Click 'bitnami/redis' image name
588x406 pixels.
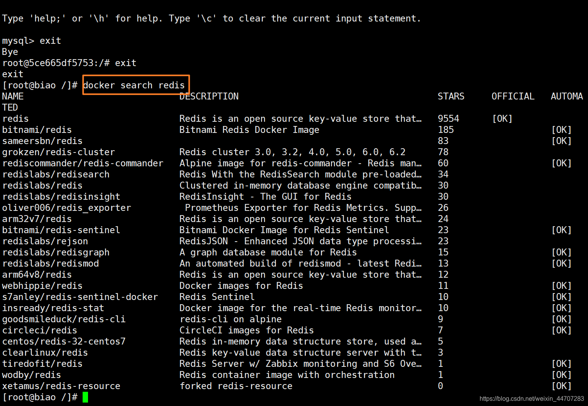coord(37,130)
